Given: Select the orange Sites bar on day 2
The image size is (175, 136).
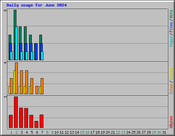Looking at the screenshot, I should (16, 78).
